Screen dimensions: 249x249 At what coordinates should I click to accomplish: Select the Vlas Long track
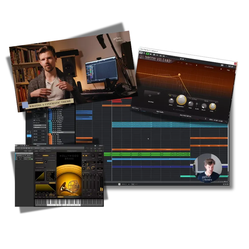[x=59, y=115]
